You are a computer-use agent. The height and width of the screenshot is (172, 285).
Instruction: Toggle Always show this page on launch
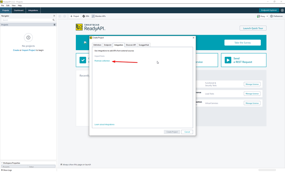(61, 165)
